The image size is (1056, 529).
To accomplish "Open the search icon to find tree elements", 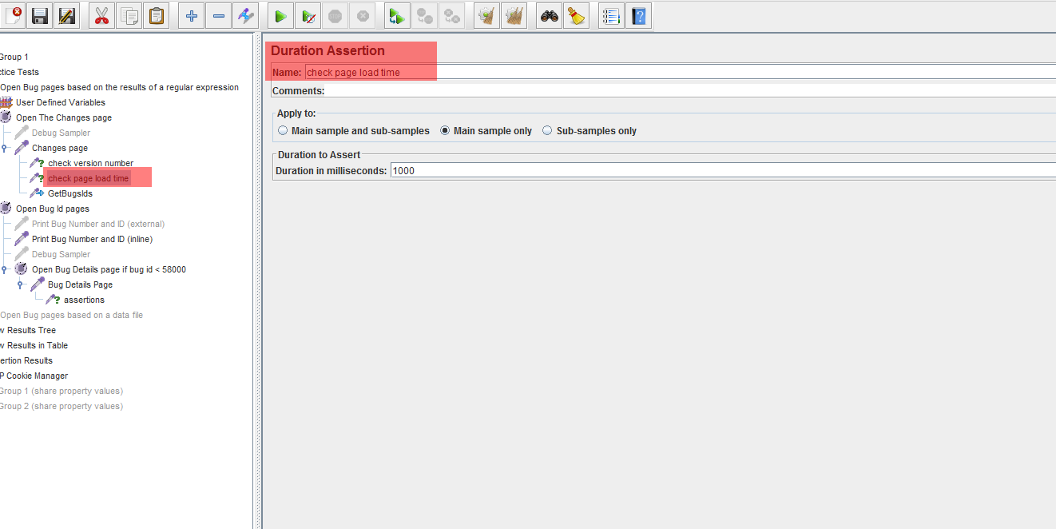I will click(x=548, y=15).
